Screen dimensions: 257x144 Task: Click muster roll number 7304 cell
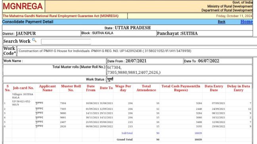pyautogui.click(x=63, y=103)
